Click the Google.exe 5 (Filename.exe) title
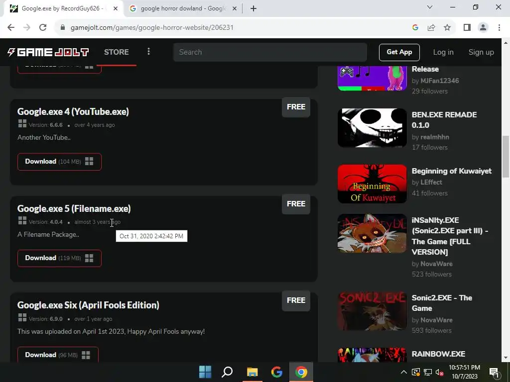Image resolution: width=510 pixels, height=382 pixels. tap(74, 208)
